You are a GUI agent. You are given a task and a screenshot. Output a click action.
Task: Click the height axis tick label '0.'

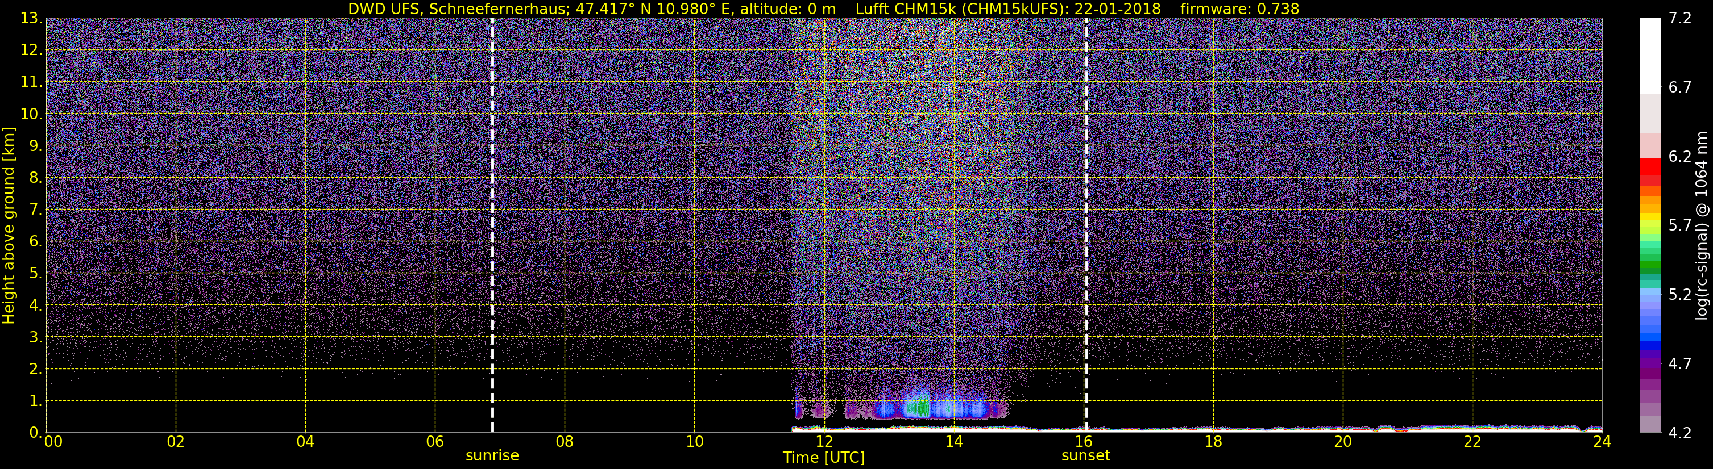pyautogui.click(x=35, y=433)
